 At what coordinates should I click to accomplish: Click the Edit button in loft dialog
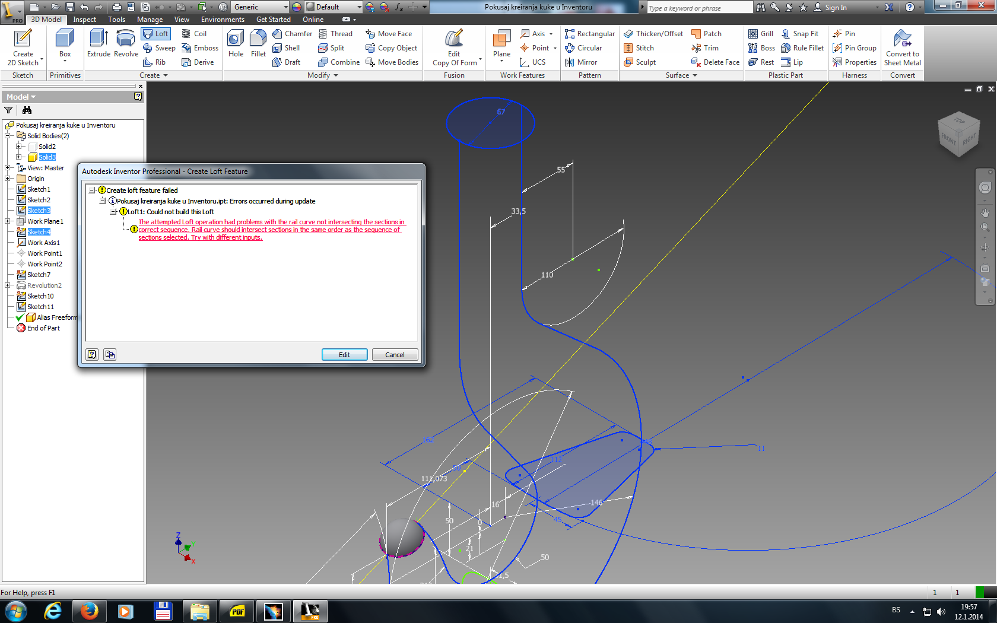344,355
